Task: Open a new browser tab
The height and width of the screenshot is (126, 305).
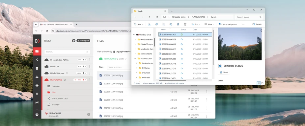Action: [x=76, y=25]
